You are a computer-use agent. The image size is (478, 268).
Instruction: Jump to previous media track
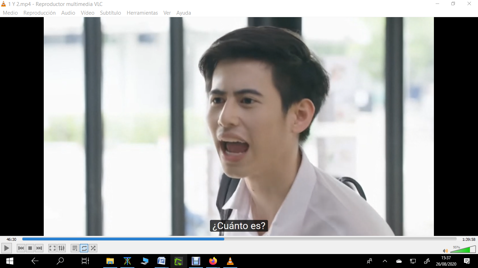21,248
